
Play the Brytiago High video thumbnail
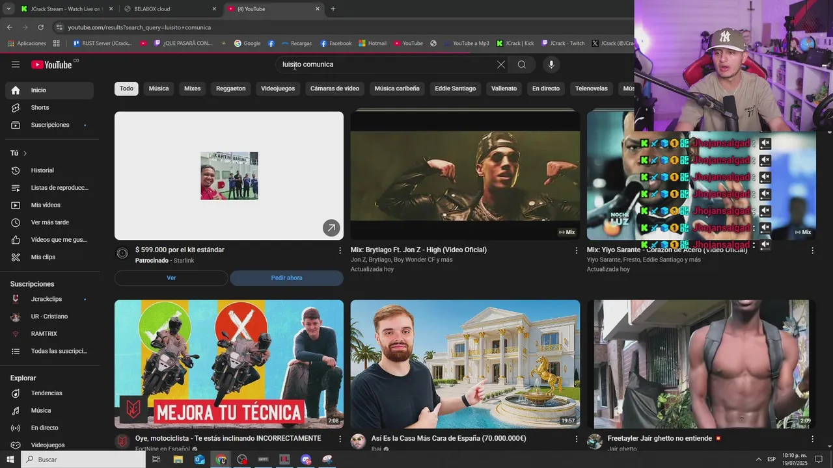pos(465,175)
